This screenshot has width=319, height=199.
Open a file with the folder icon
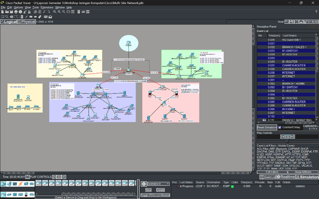[x=7, y=12]
